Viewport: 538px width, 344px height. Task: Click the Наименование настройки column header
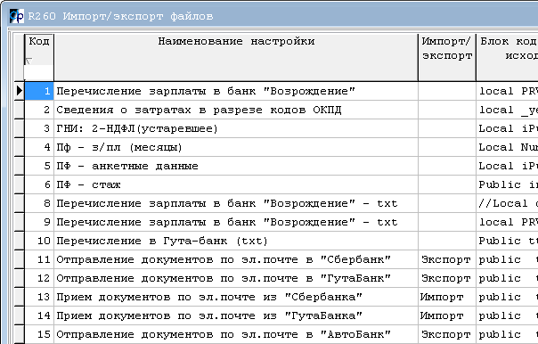click(x=236, y=58)
